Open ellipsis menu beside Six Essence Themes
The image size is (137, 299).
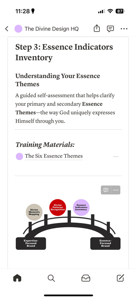[116, 157]
